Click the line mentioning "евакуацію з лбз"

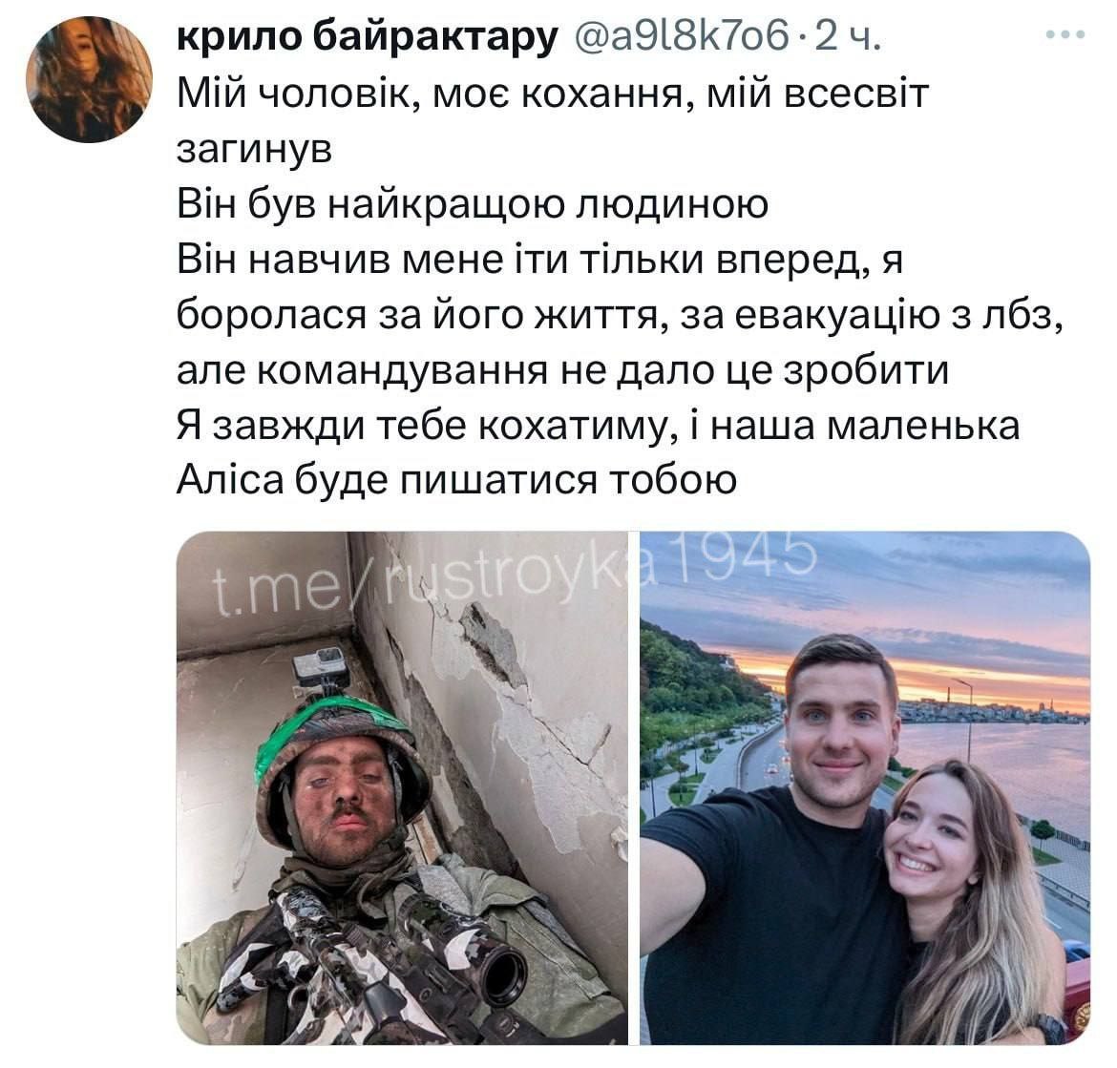(620, 315)
